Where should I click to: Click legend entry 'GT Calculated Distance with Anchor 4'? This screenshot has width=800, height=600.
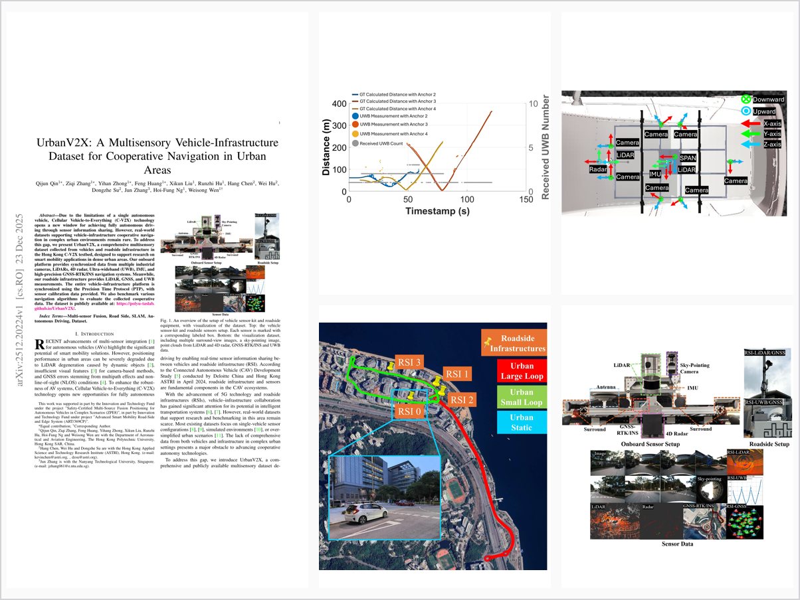pyautogui.click(x=393, y=108)
